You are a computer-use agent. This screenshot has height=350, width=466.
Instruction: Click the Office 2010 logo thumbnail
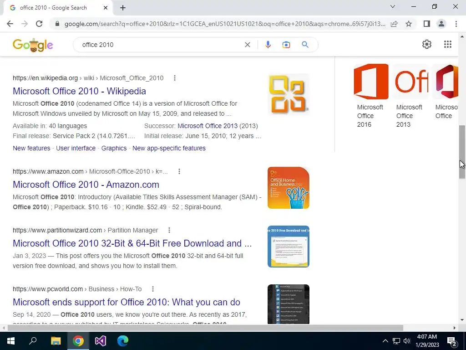(288, 94)
